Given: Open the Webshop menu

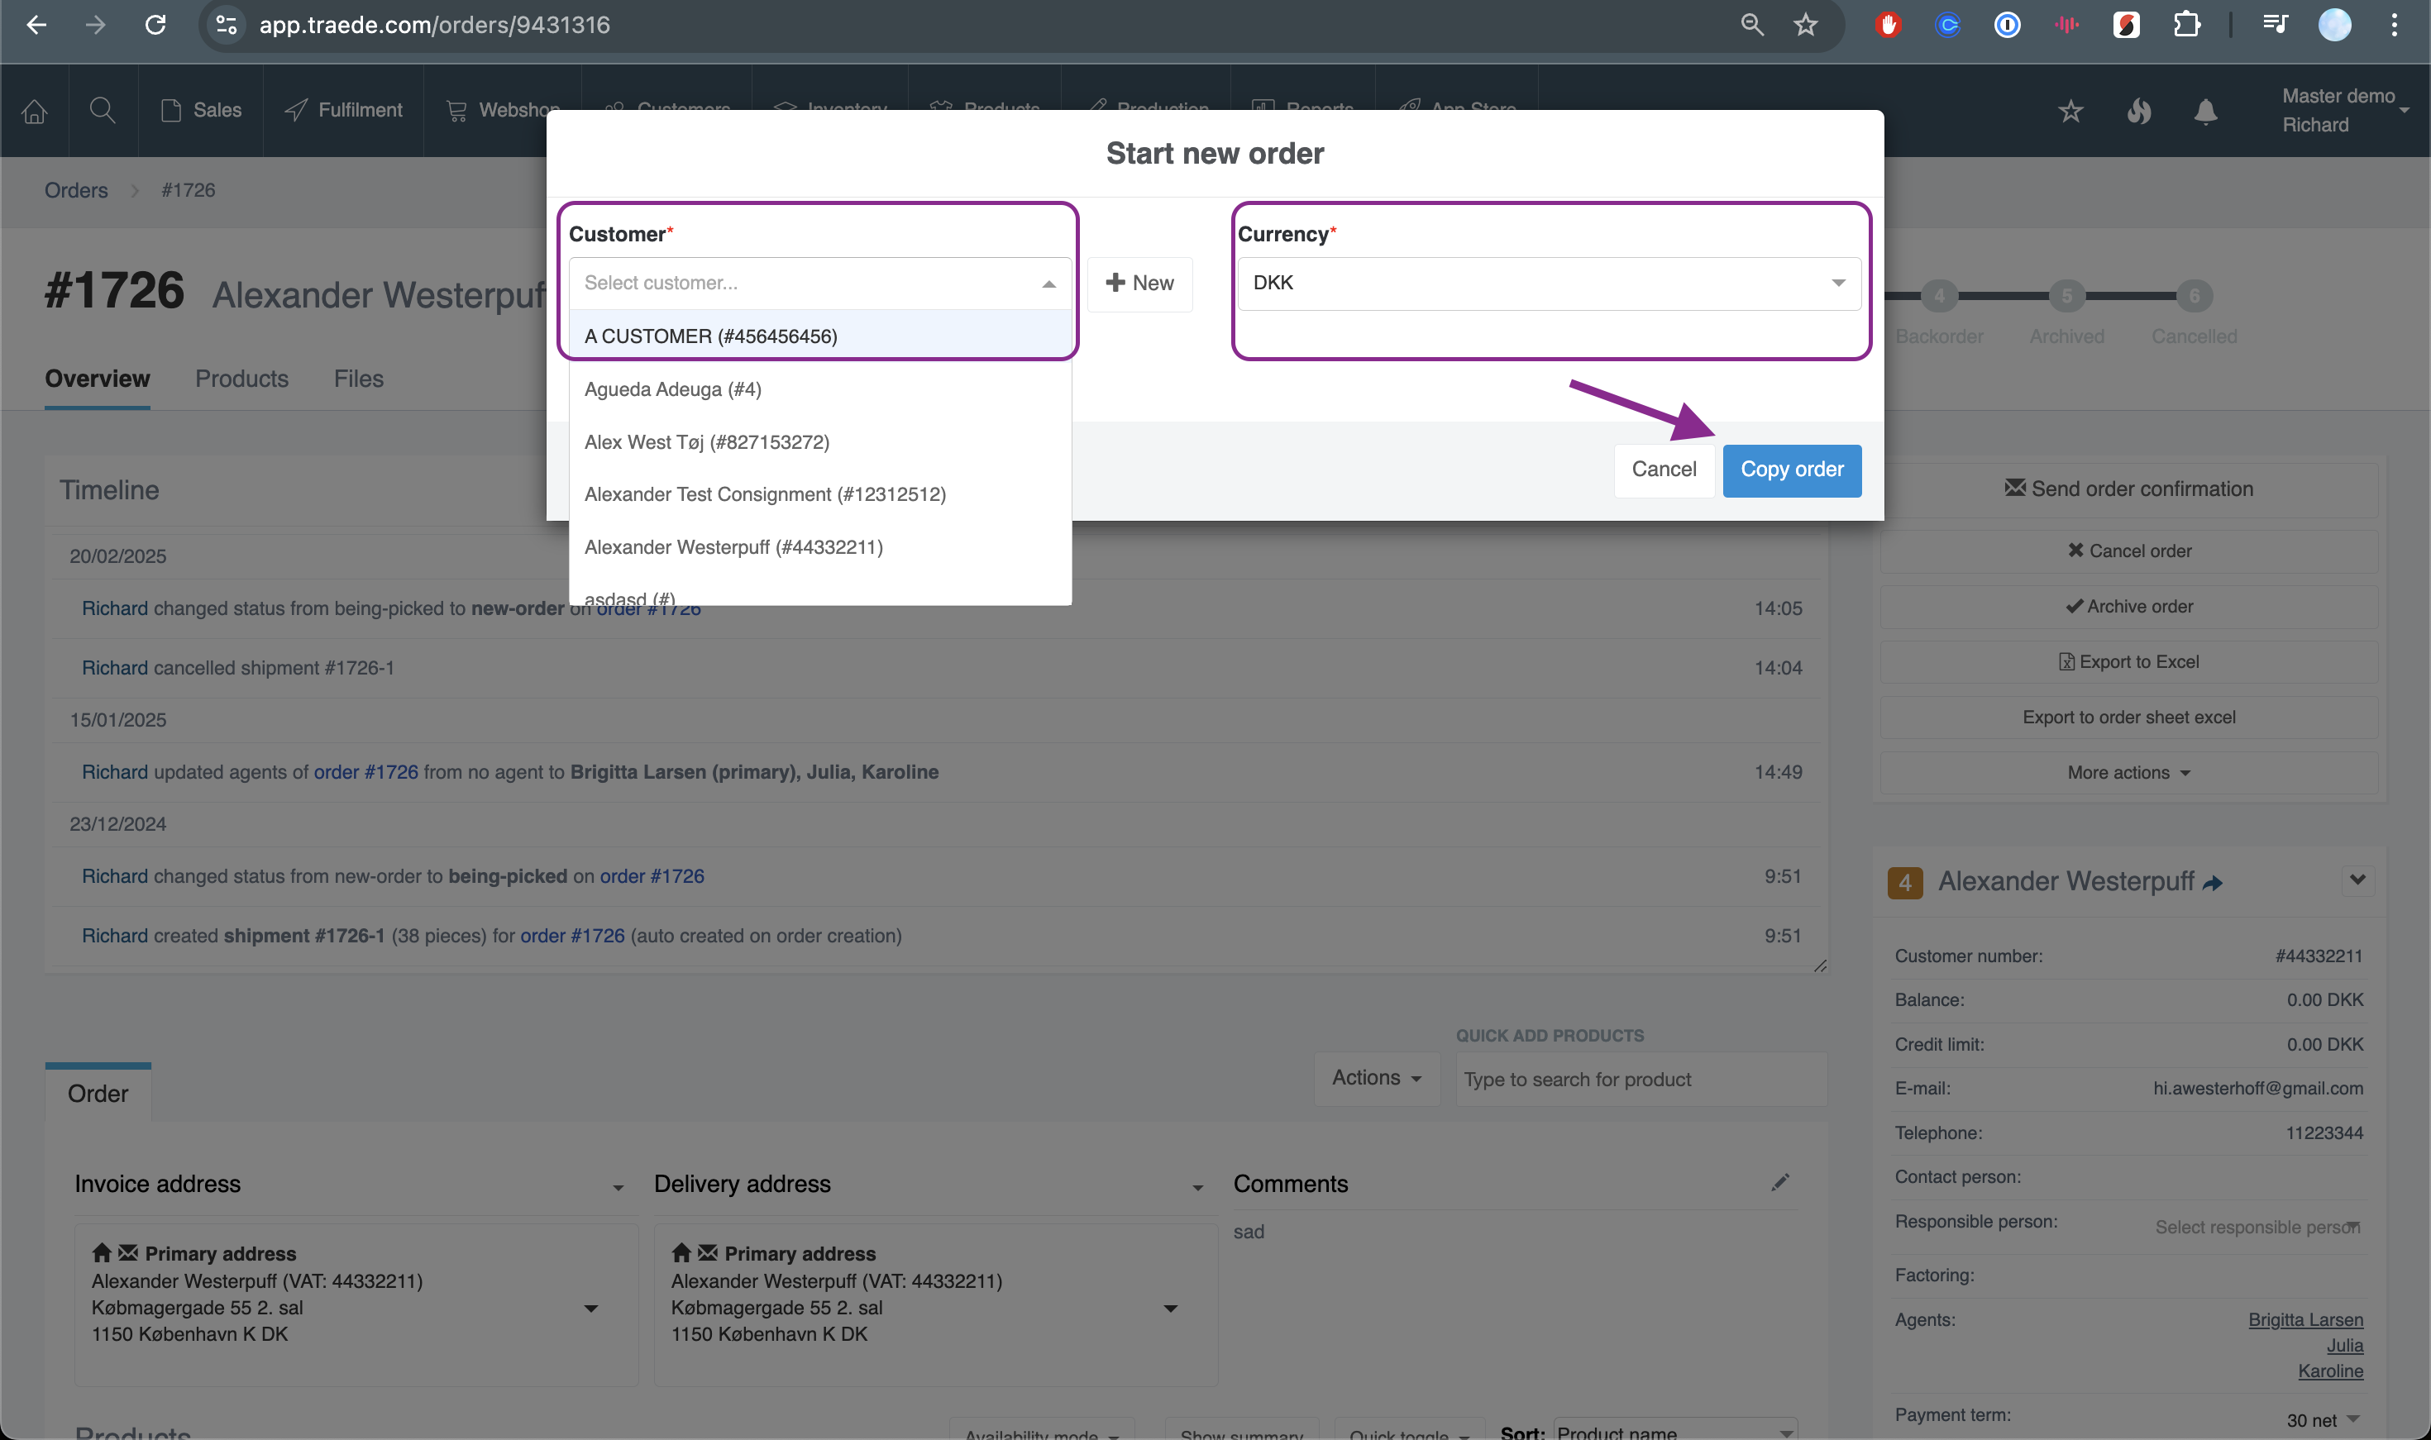Looking at the screenshot, I should (503, 111).
